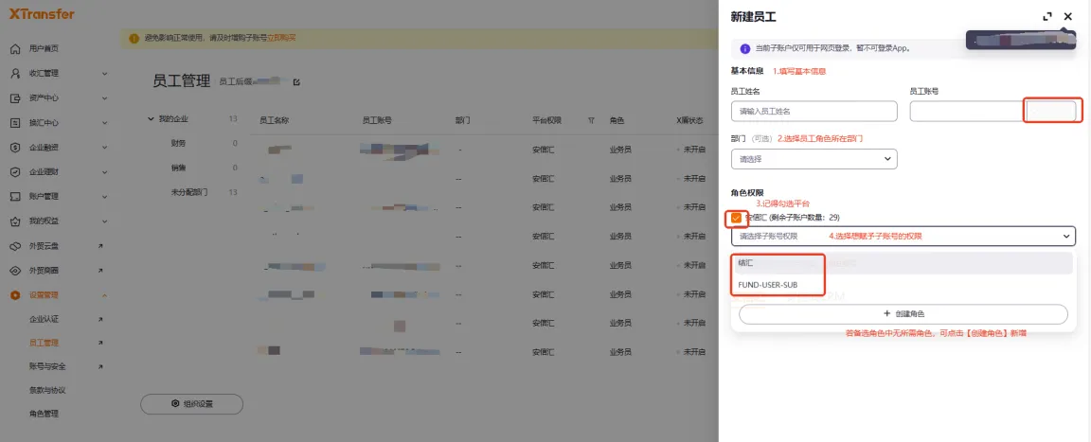This screenshot has height=442, width=1091.
Task: Select the 结汇 role option
Action: pos(746,263)
